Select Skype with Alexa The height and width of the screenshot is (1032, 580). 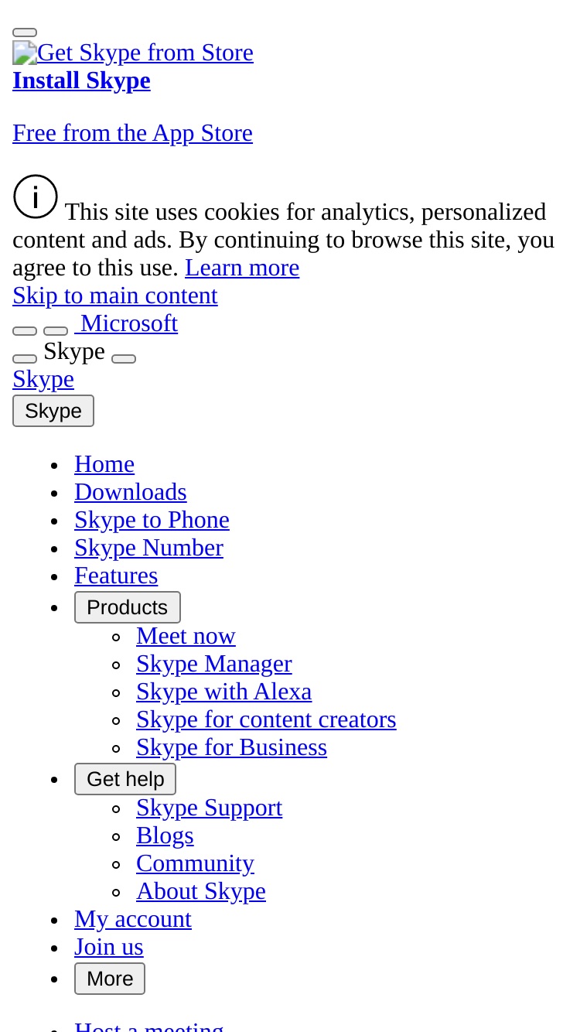click(x=224, y=692)
